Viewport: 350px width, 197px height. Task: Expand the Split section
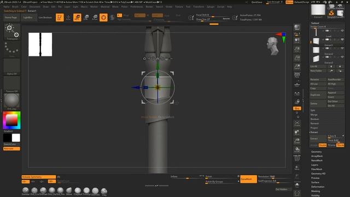[x=313, y=111]
